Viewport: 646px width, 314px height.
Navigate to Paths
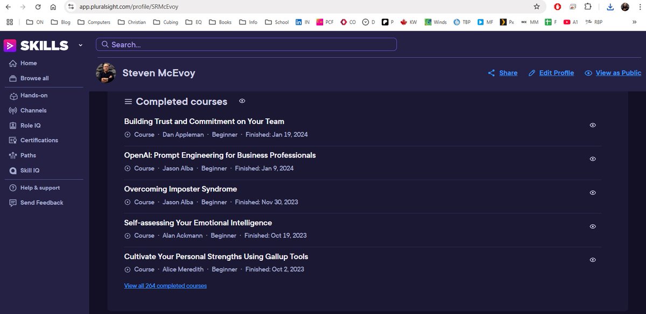(23, 155)
